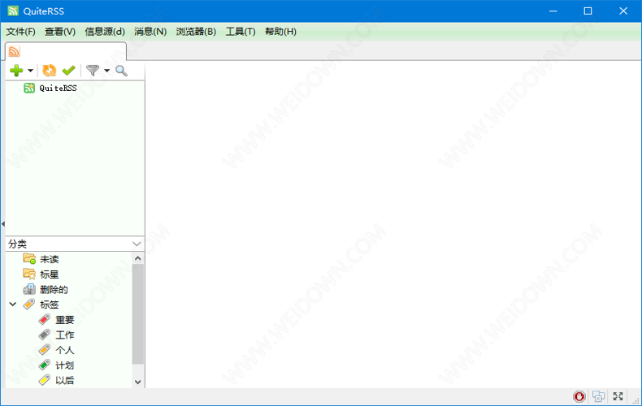Screen dimensions: 642x406
Task: Open the 工具(T) menu
Action: coord(240,32)
